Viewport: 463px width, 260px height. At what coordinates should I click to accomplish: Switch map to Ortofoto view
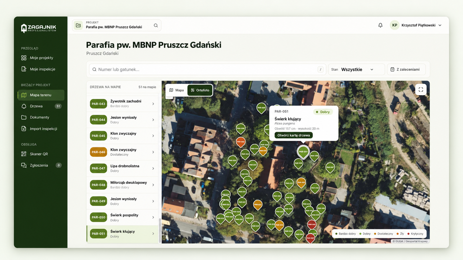(200, 90)
